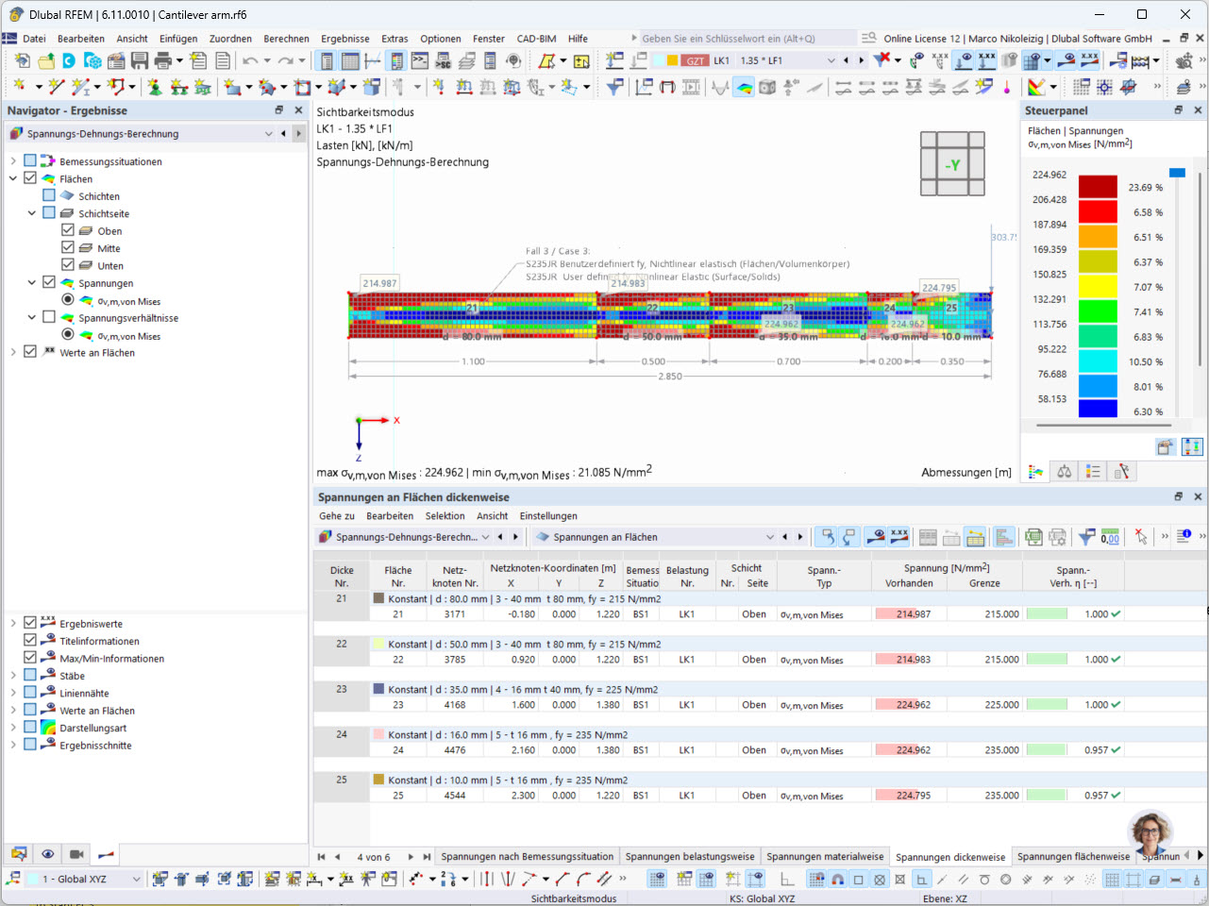Enable the Spannungsverhältnisse checkbox
The image size is (1209, 906).
coord(49,317)
